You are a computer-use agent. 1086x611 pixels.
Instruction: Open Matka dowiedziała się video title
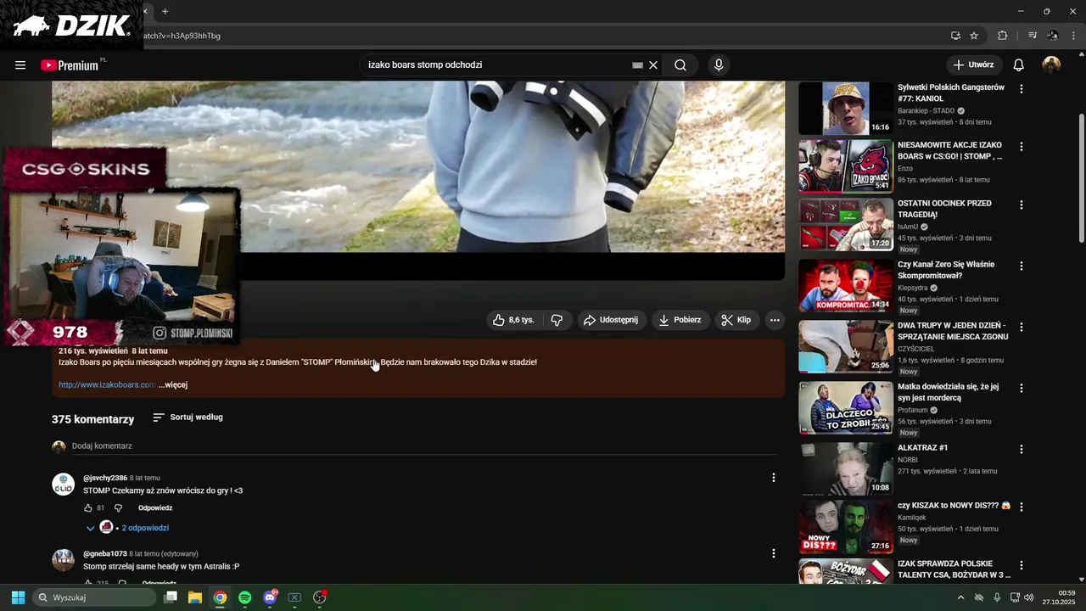pos(949,392)
